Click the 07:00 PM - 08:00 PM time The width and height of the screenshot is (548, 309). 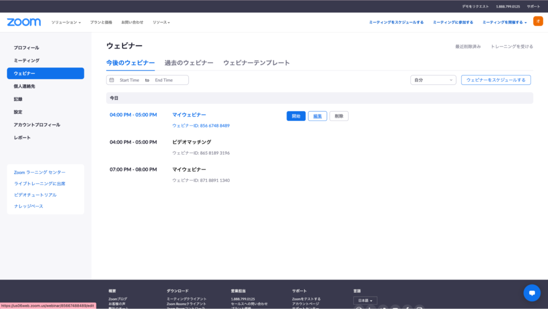[x=133, y=169]
